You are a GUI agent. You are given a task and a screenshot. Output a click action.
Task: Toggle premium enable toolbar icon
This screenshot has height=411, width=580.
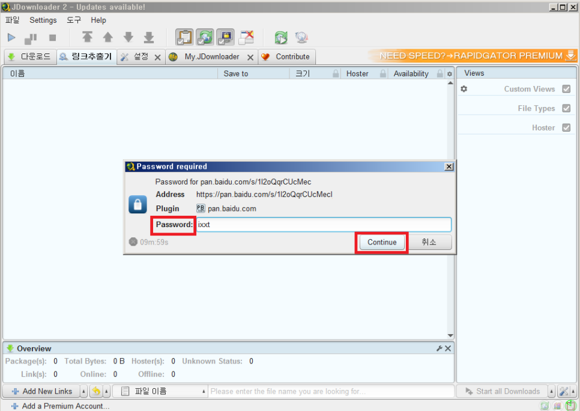click(x=225, y=37)
